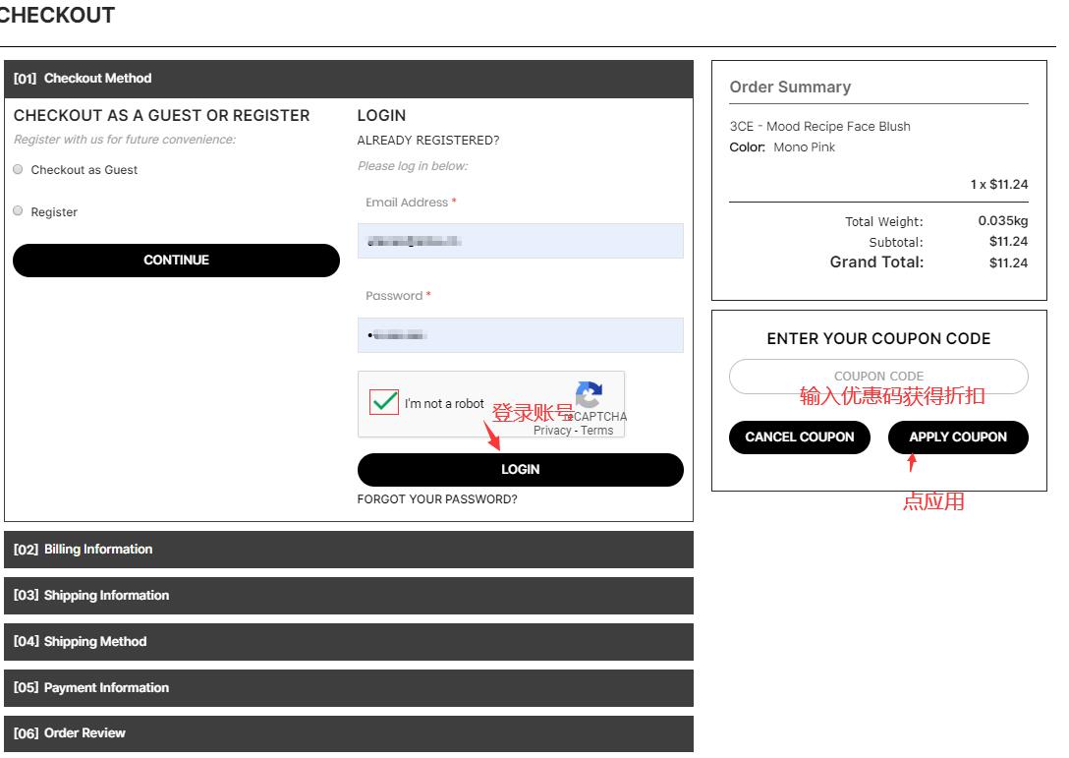Viewport: 1069px width, 758px height.
Task: Click the reCAPTCHA logo icon
Action: [589, 394]
